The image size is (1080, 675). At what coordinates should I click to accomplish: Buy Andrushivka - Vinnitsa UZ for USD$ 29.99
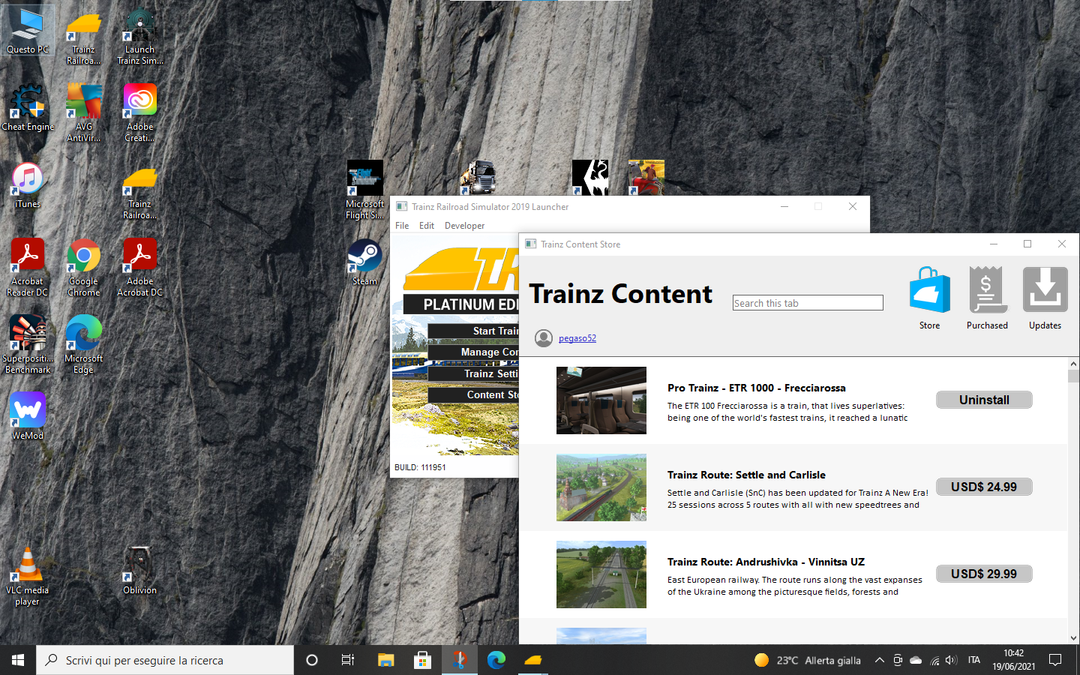[x=984, y=574]
